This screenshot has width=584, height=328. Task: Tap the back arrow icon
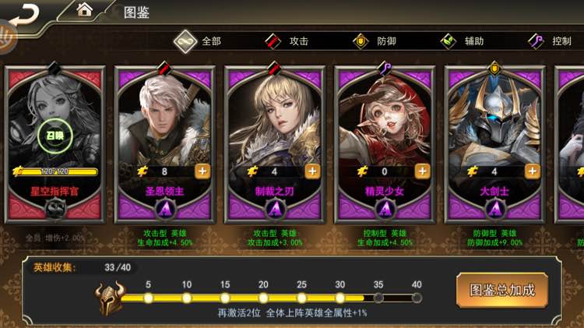pyautogui.click(x=25, y=14)
